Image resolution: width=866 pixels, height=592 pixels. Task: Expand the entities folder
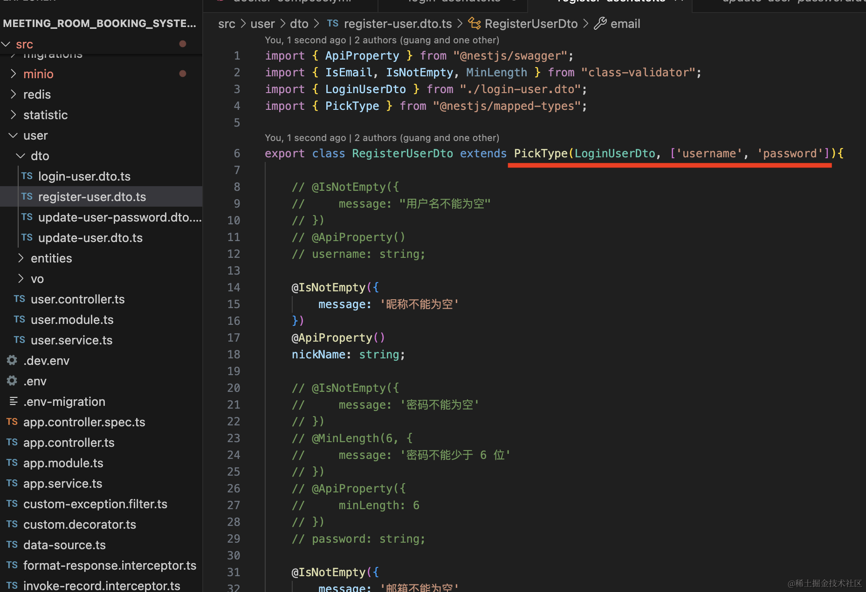pos(21,258)
